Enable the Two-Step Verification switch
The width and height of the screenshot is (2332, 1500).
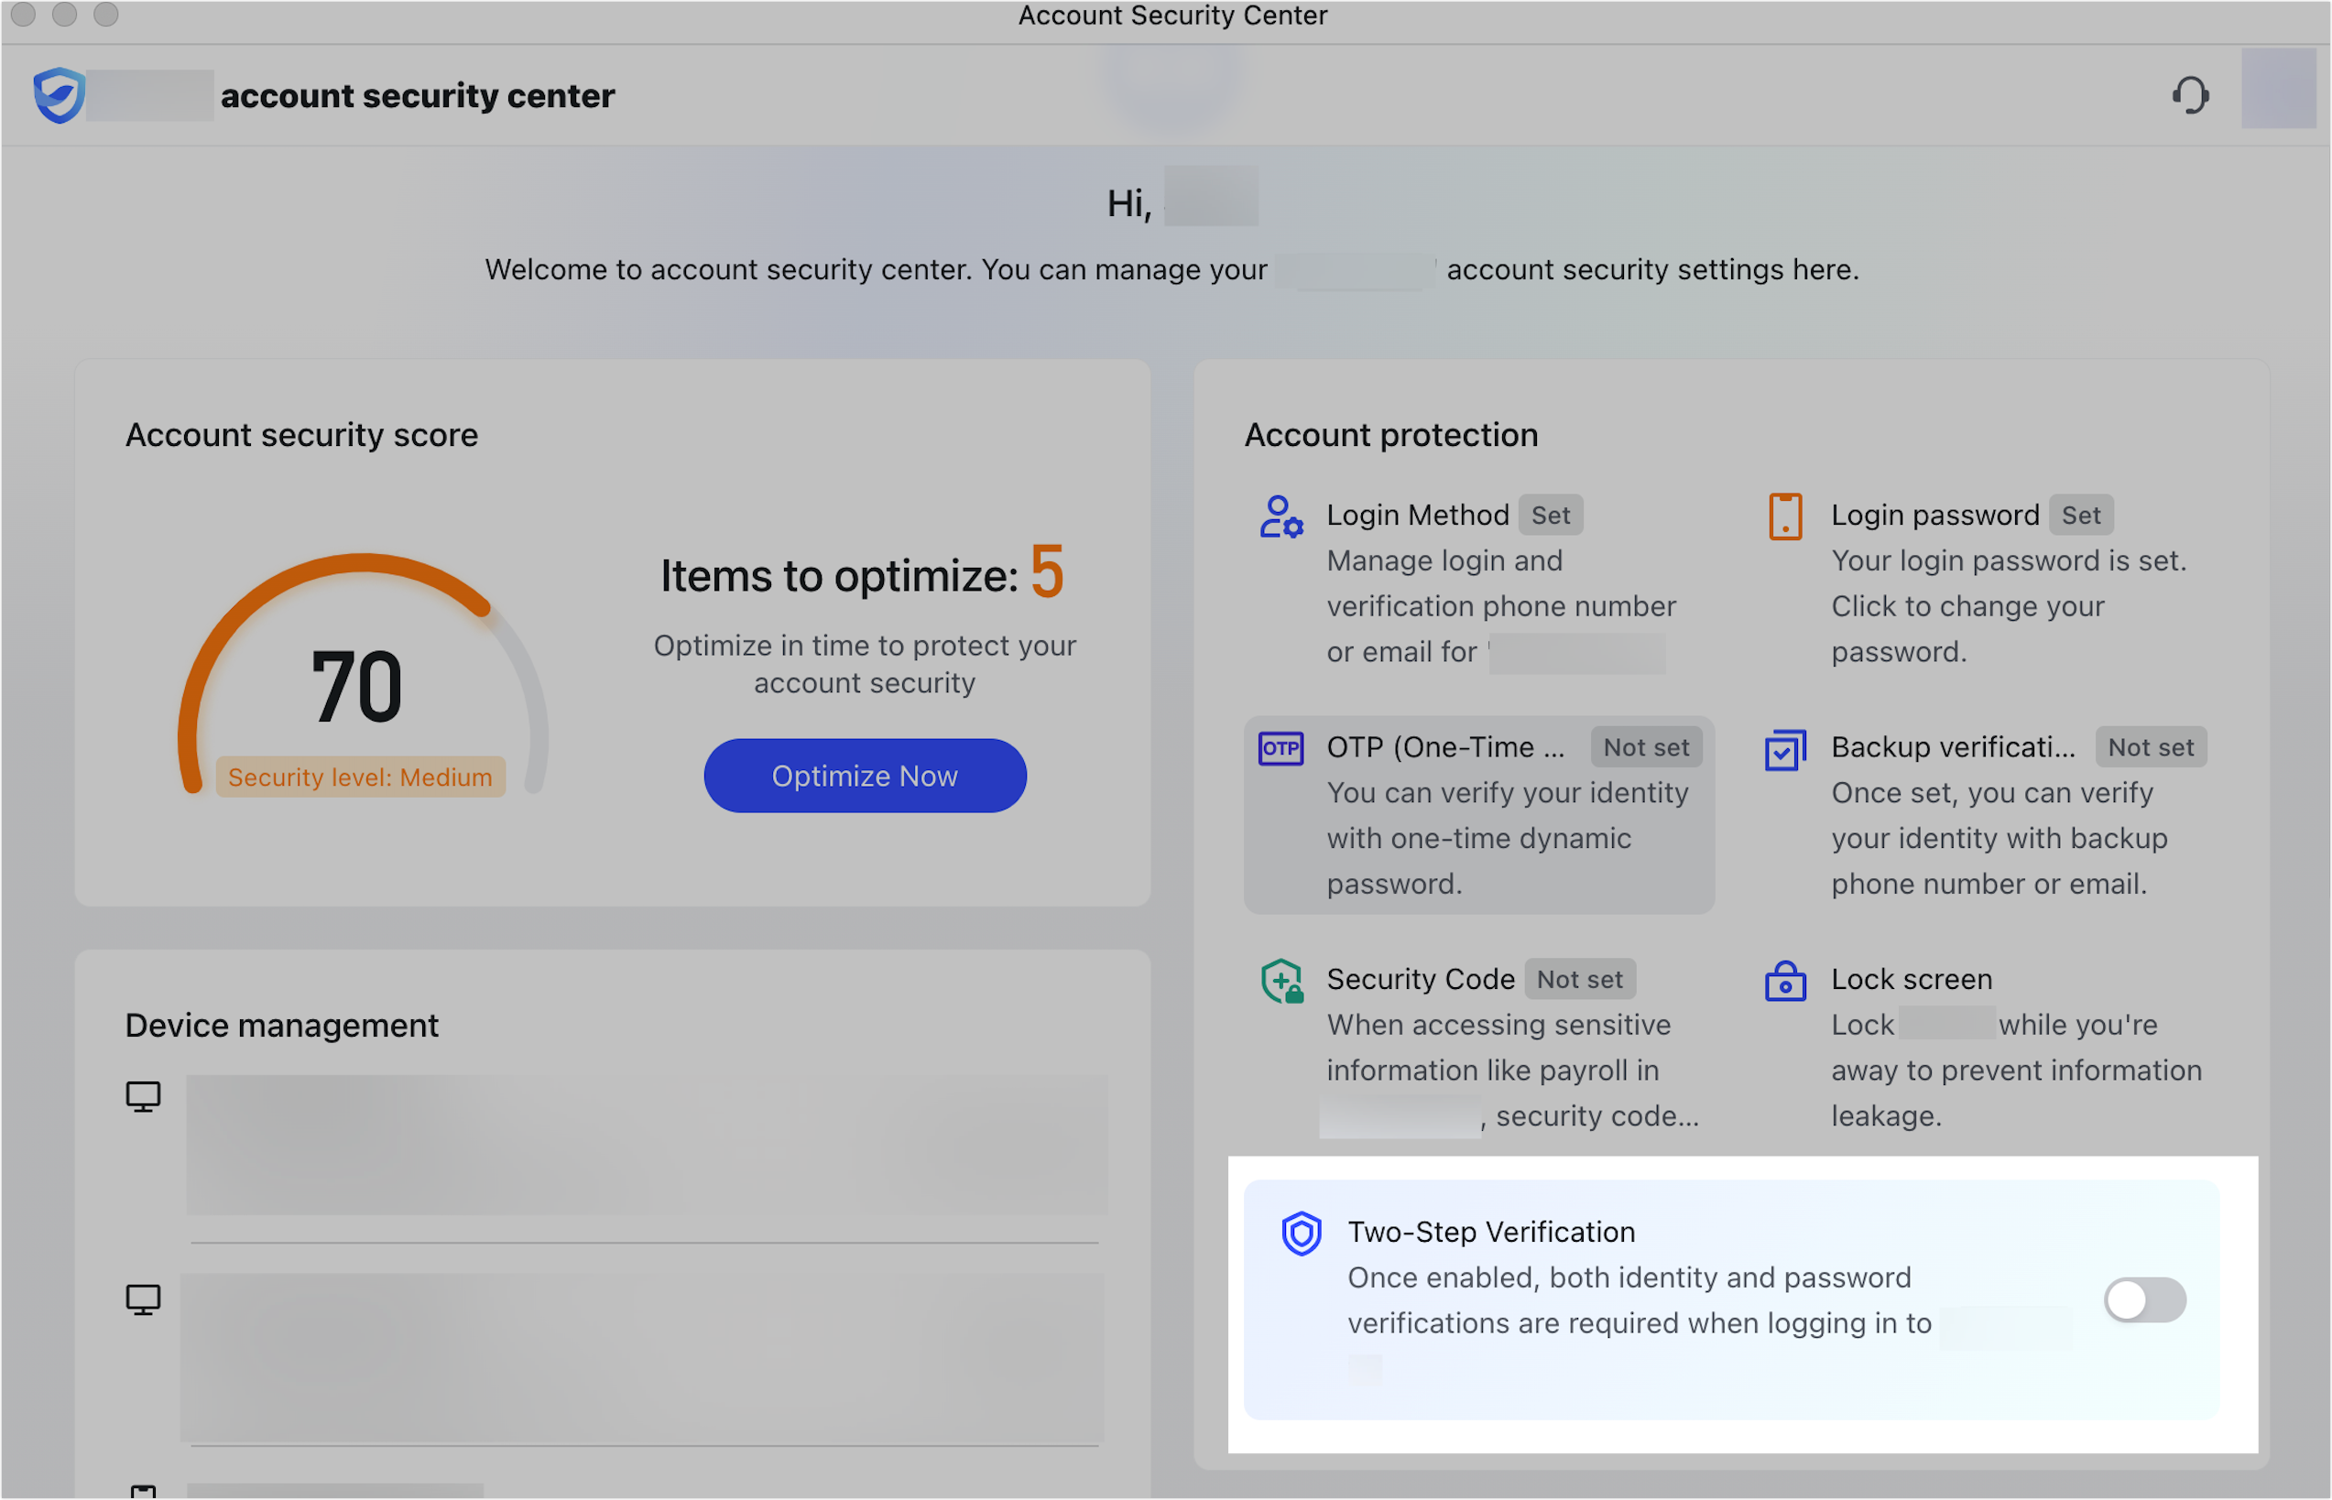click(x=2145, y=1300)
